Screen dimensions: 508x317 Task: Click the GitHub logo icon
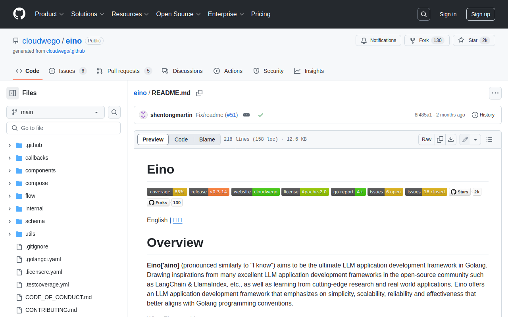(19, 14)
